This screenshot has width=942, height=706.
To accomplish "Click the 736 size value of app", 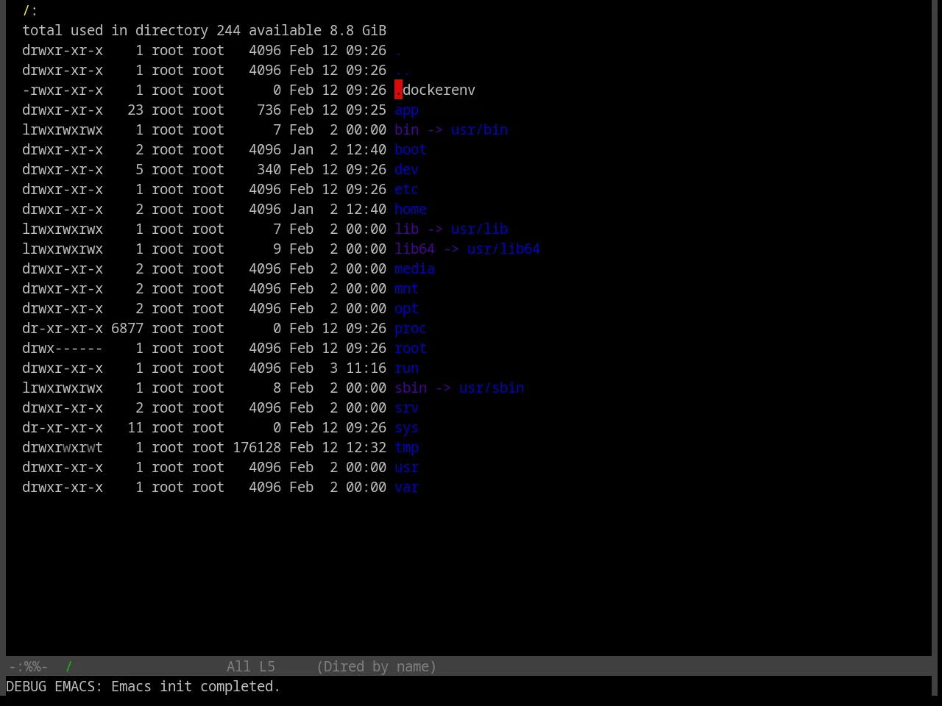I will 269,110.
